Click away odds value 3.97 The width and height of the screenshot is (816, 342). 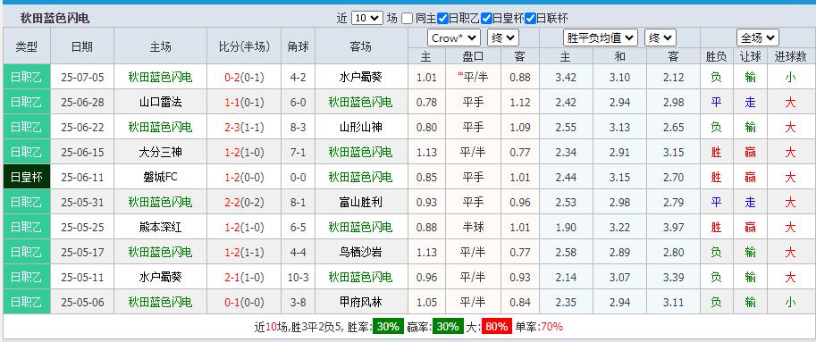tap(673, 227)
